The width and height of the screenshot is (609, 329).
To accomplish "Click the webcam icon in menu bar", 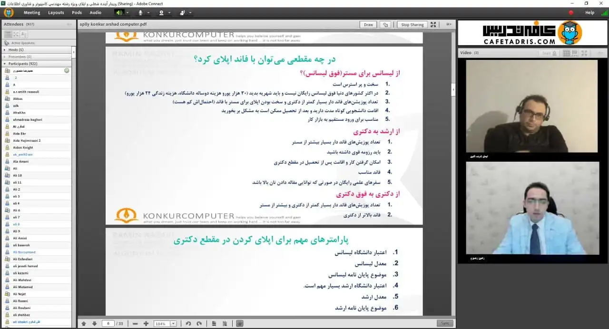I will pyautogui.click(x=161, y=12).
